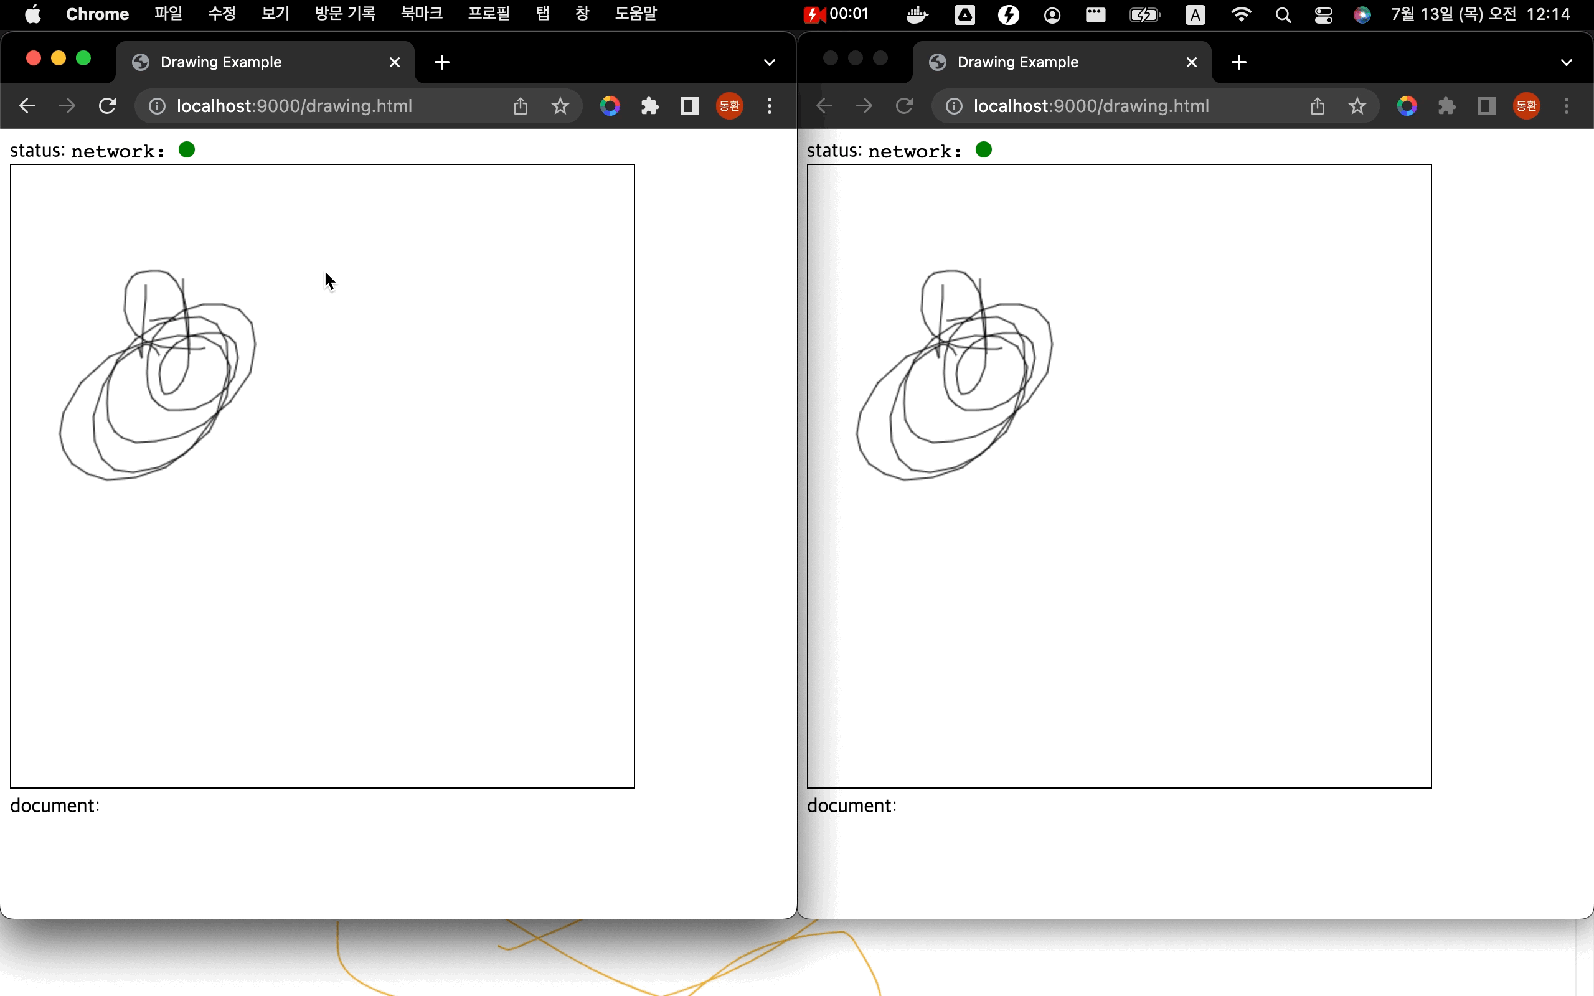Expand tab search chevron in left window
Screen dimensions: 1594x996
770,63
